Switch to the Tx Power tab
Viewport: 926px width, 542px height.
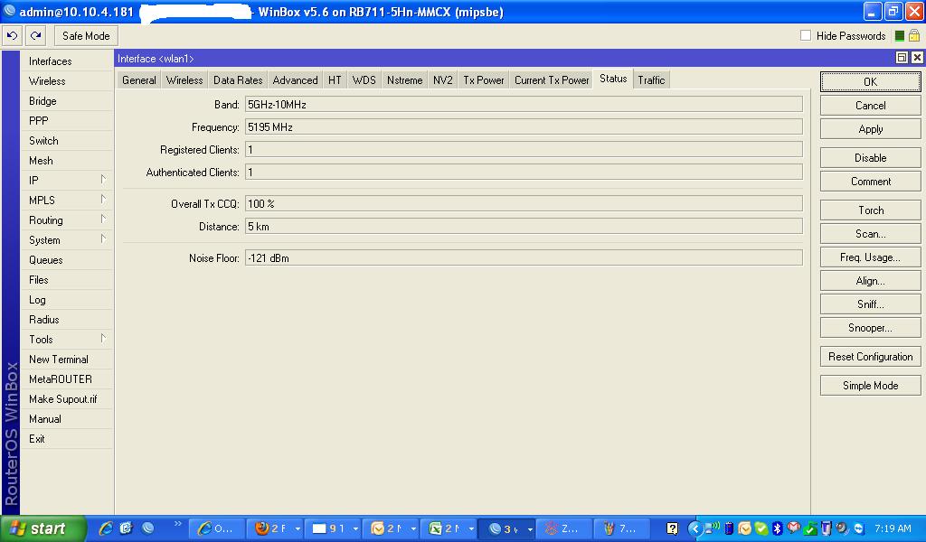484,80
